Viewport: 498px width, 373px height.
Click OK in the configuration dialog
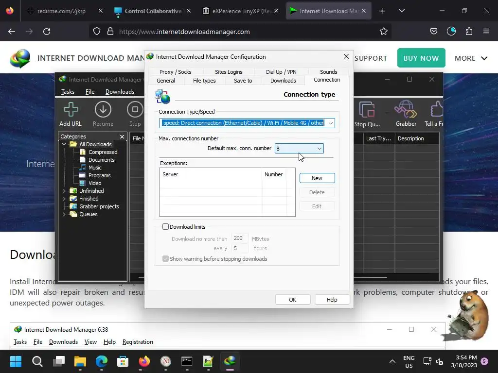pyautogui.click(x=292, y=300)
